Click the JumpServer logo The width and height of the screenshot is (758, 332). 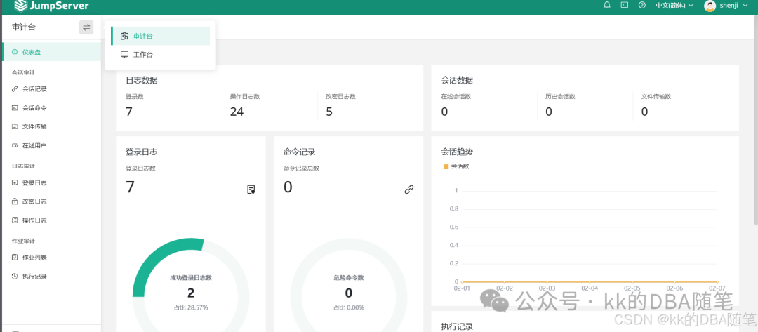[51, 6]
